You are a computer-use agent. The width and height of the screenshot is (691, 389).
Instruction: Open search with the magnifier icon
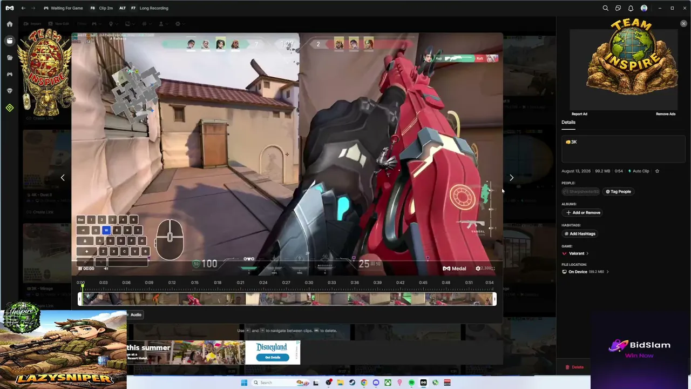click(605, 8)
